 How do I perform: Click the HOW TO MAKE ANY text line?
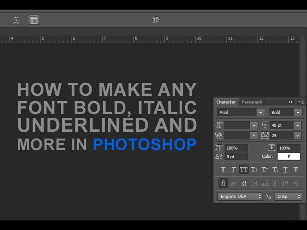point(107,90)
